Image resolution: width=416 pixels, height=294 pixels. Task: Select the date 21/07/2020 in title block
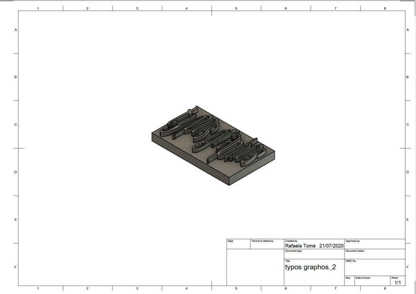tap(331, 246)
